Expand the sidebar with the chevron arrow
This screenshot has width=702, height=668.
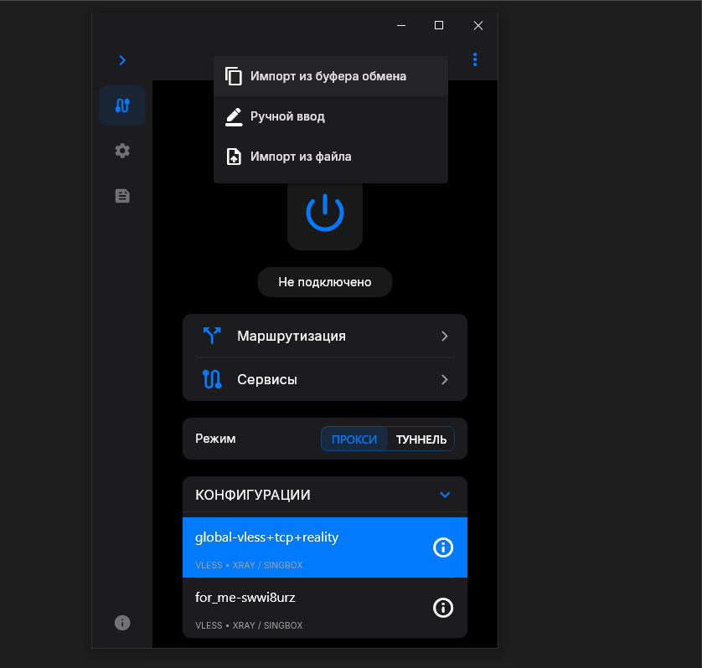point(122,60)
